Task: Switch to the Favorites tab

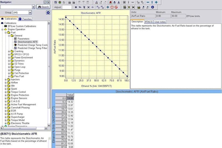Action: [25, 19]
